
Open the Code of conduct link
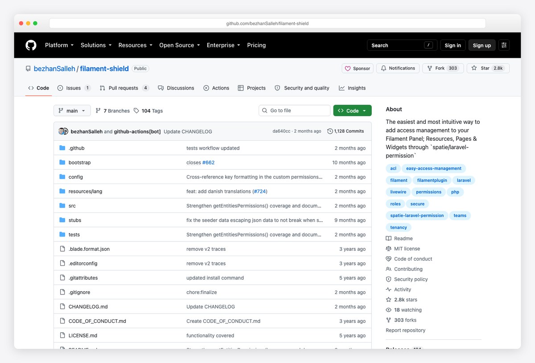pyautogui.click(x=409, y=259)
